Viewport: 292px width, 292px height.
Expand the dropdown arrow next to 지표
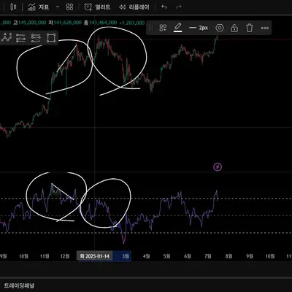click(x=58, y=7)
